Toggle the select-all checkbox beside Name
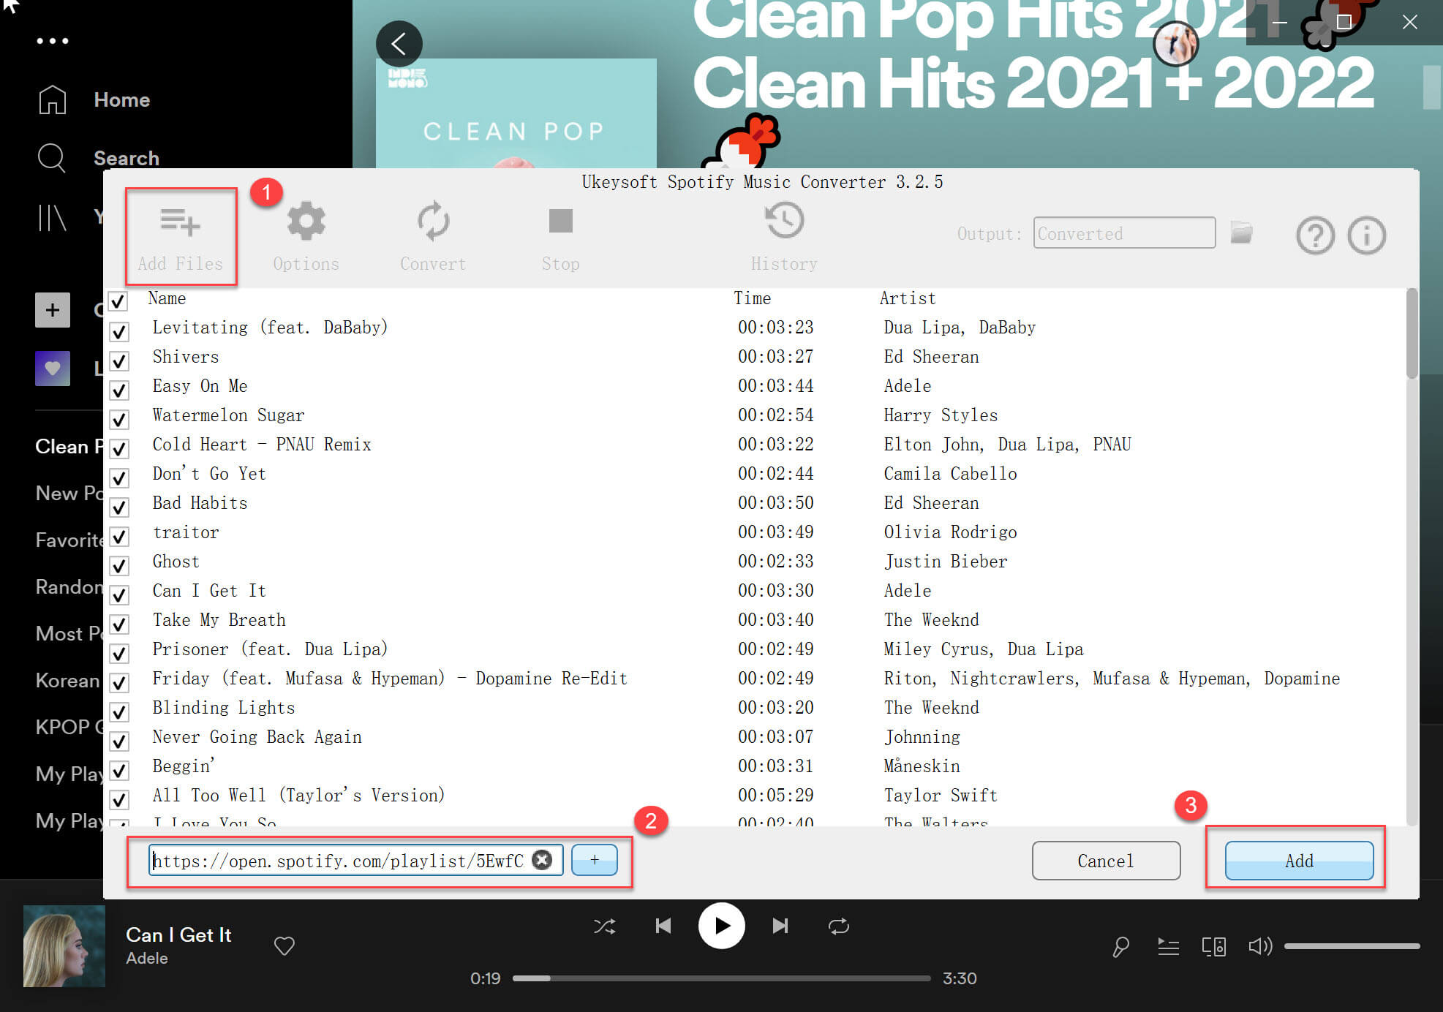The width and height of the screenshot is (1443, 1012). pos(118,301)
